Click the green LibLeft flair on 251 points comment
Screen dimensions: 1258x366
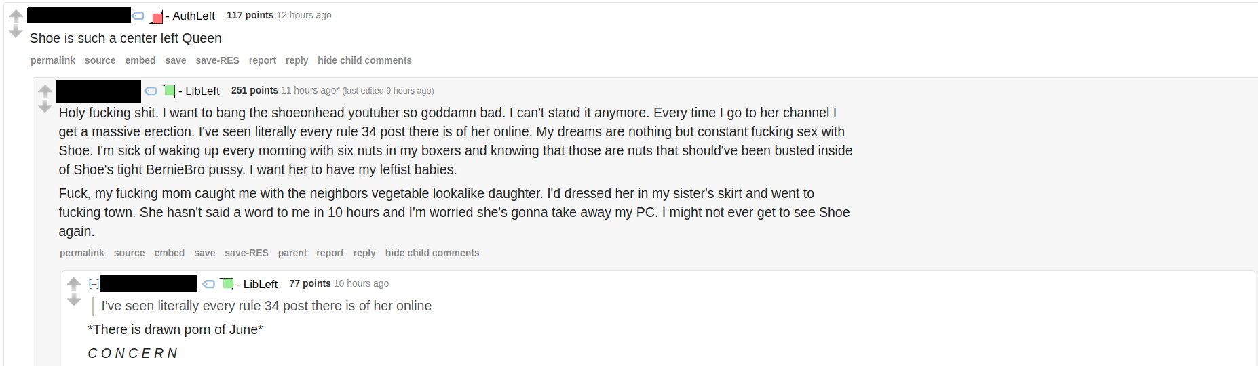click(x=169, y=91)
